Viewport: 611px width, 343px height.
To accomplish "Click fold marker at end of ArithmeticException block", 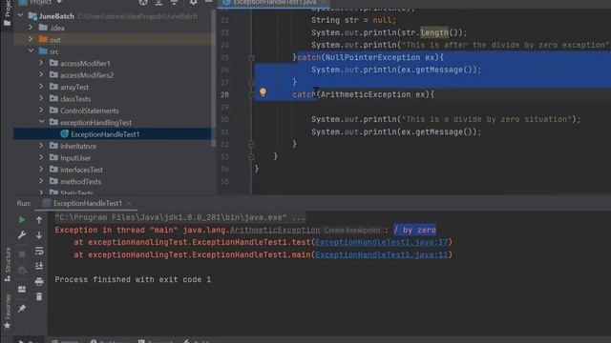I will (251, 144).
